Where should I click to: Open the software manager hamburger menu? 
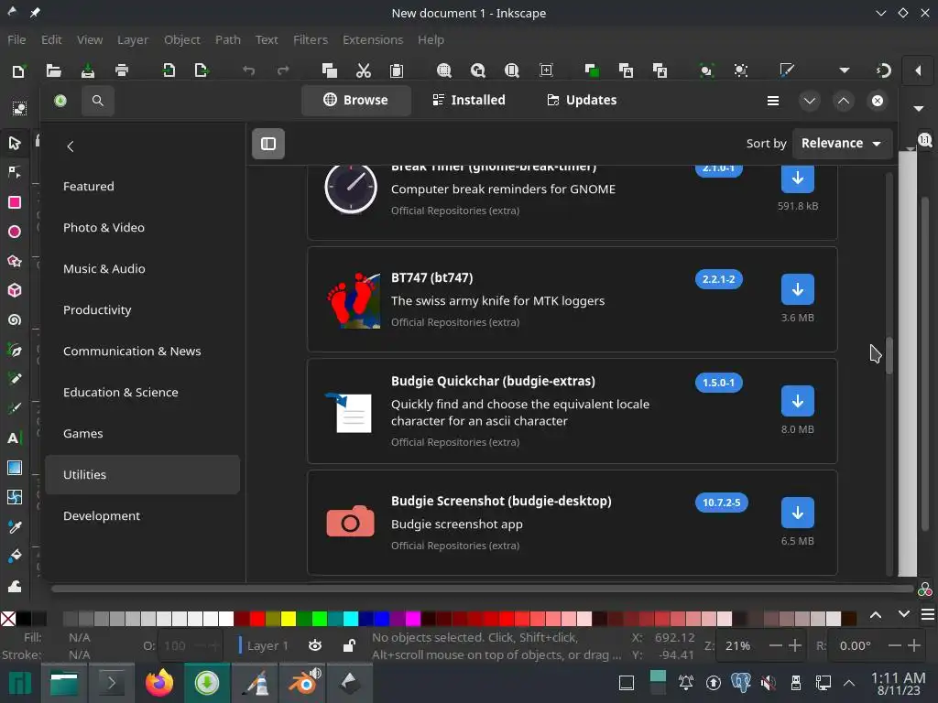(x=773, y=101)
